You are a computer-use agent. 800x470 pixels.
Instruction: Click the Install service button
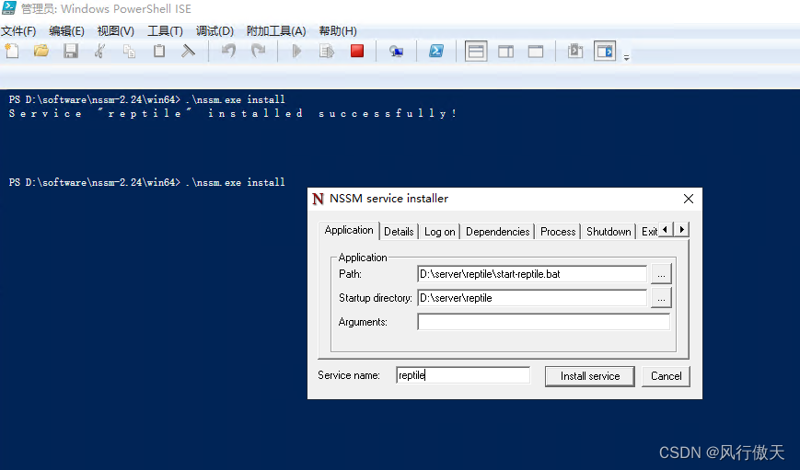coord(590,376)
